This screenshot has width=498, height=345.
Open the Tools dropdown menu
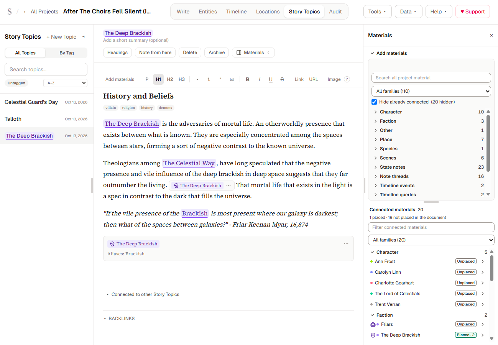pos(377,11)
